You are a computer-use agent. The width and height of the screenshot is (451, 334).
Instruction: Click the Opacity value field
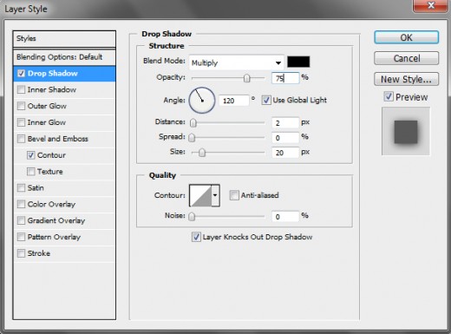click(x=285, y=78)
